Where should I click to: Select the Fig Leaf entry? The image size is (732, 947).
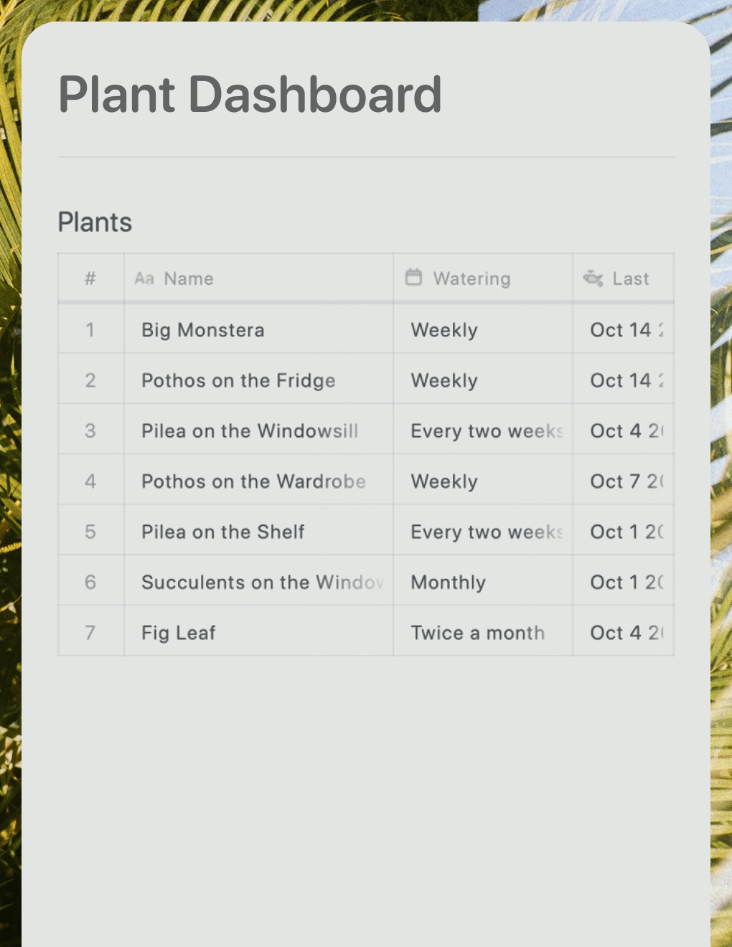point(177,632)
